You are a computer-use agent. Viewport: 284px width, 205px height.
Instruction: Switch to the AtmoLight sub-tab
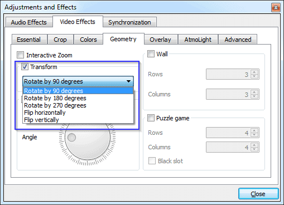coord(198,40)
